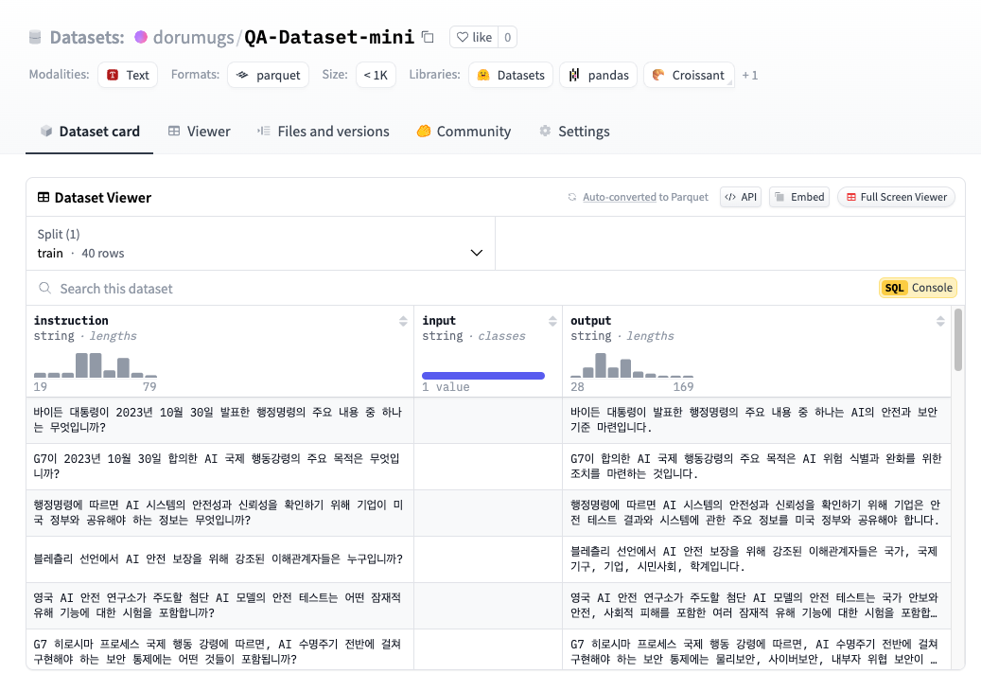This screenshot has height=691, width=981.
Task: Click the Croissant icon
Action: [658, 75]
